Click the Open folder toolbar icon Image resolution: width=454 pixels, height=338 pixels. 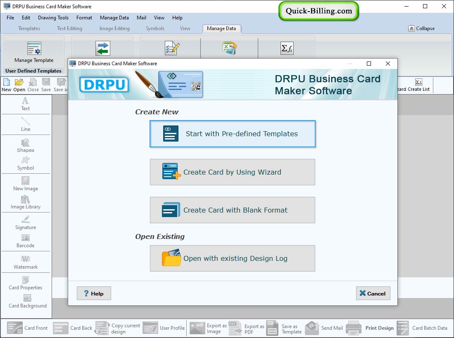19,85
